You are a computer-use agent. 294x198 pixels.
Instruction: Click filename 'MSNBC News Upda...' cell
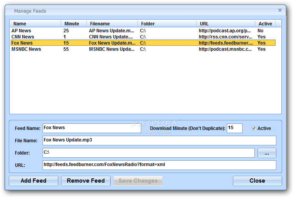(112, 49)
